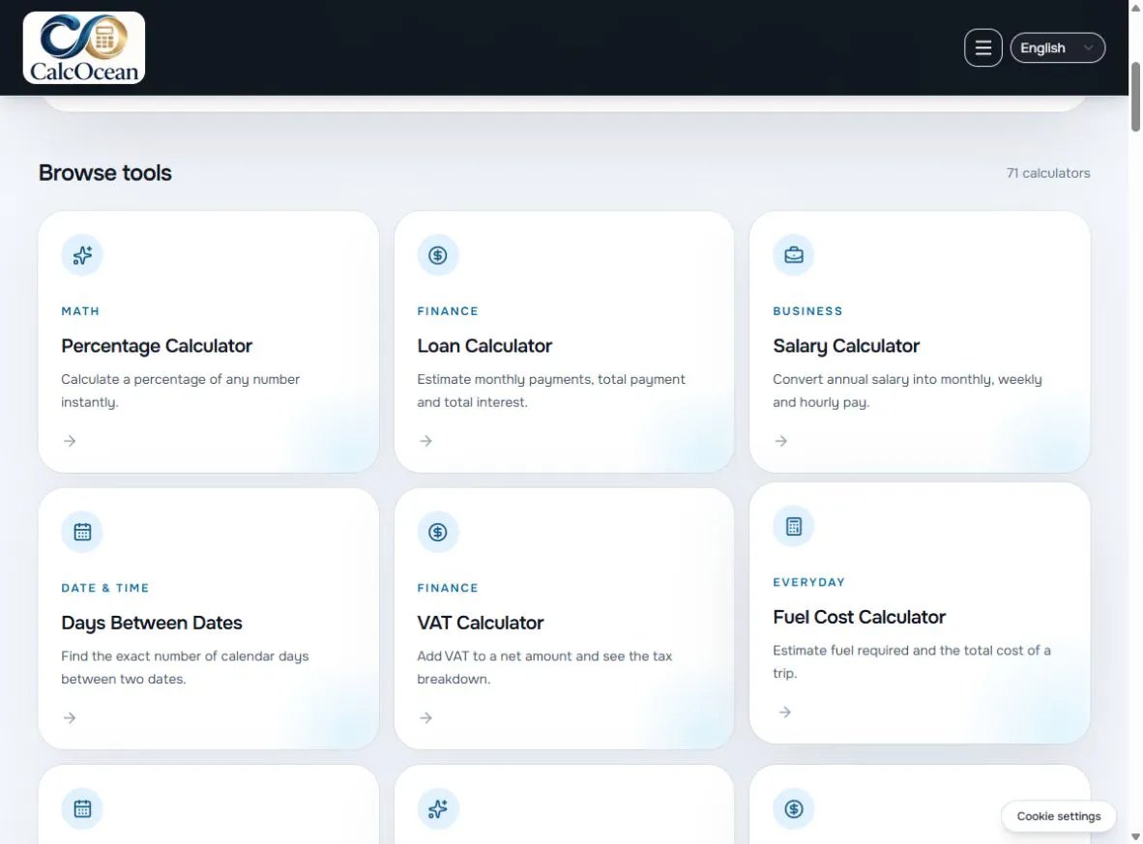The image size is (1143, 844).
Task: Click the BUSINESS category label
Action: click(807, 311)
